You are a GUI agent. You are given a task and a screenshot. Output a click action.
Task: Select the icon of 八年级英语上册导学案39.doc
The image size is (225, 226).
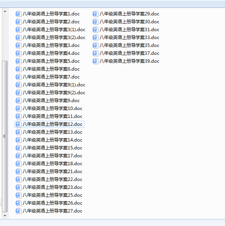[x=95, y=61]
